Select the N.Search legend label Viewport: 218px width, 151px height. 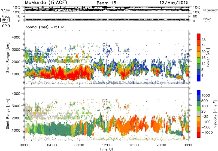point(210,10)
